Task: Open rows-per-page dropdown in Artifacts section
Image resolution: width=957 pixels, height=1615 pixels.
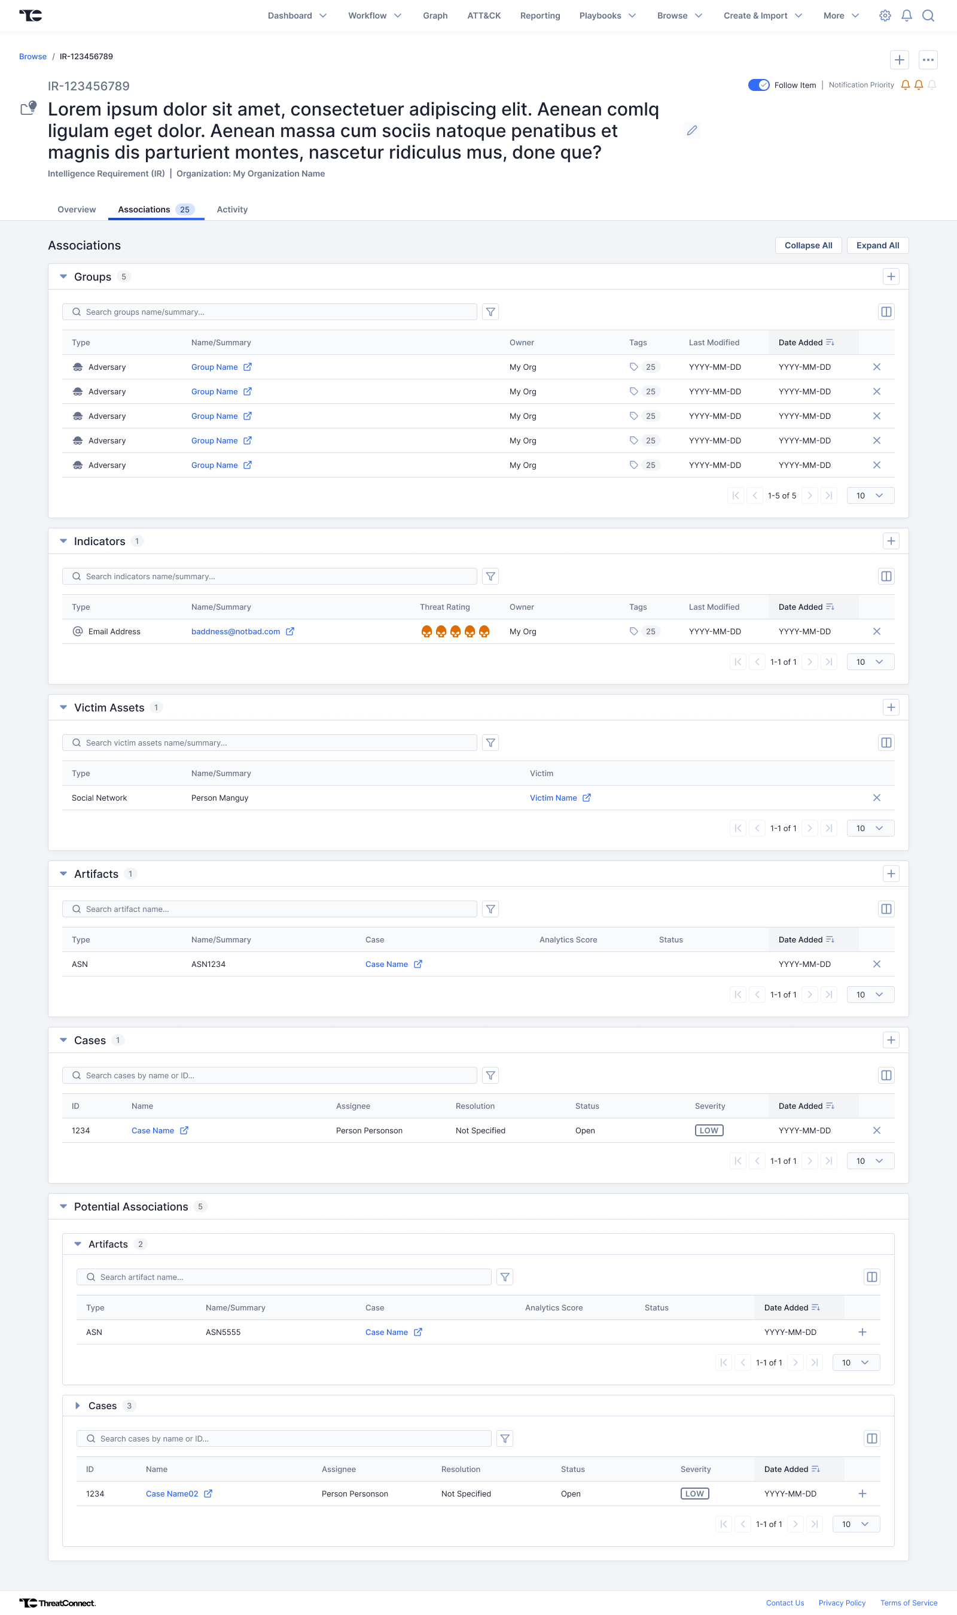Action: [x=869, y=994]
